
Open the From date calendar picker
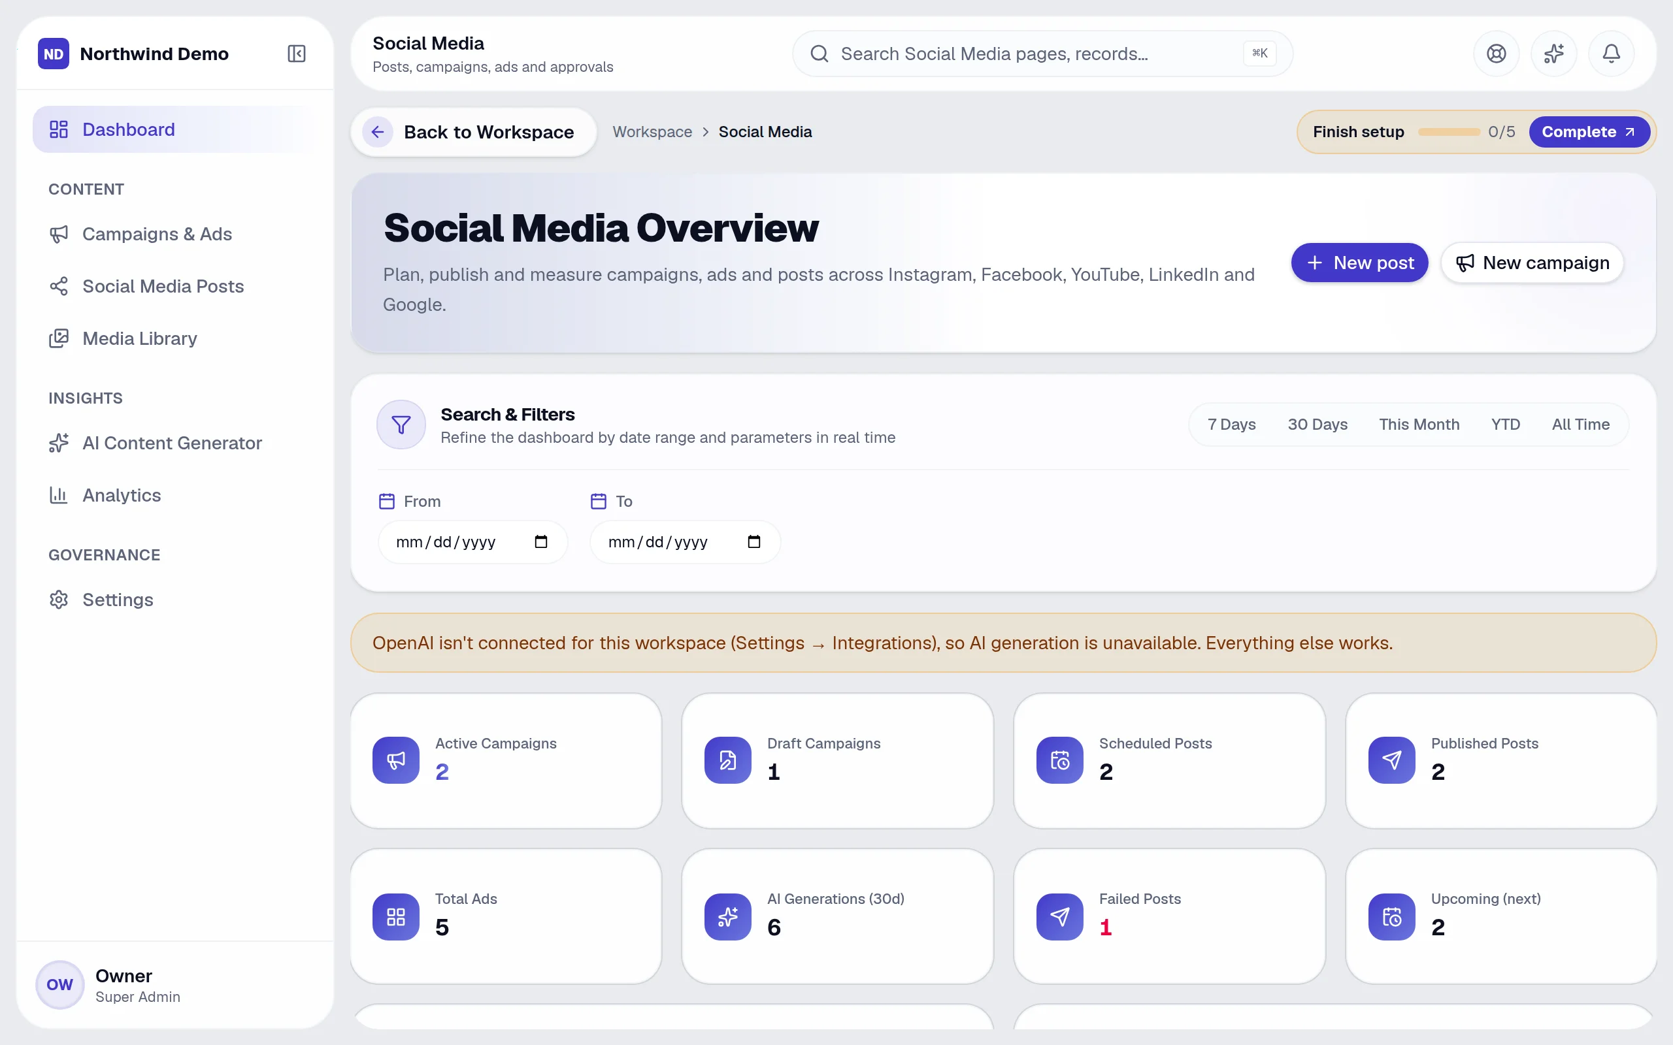point(540,542)
